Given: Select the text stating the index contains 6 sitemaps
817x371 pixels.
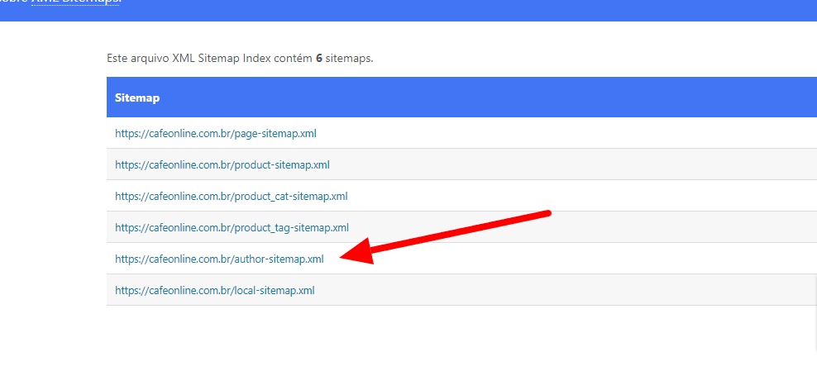Looking at the screenshot, I should point(240,58).
